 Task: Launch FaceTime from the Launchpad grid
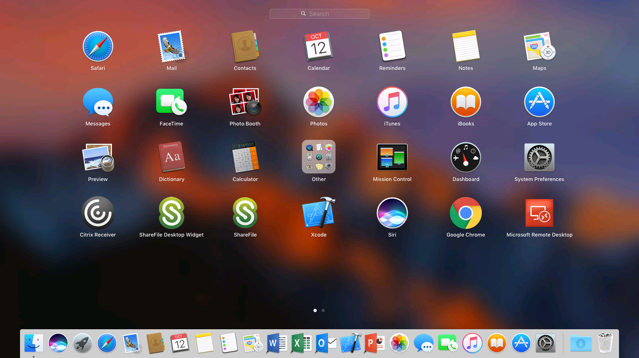point(172,102)
